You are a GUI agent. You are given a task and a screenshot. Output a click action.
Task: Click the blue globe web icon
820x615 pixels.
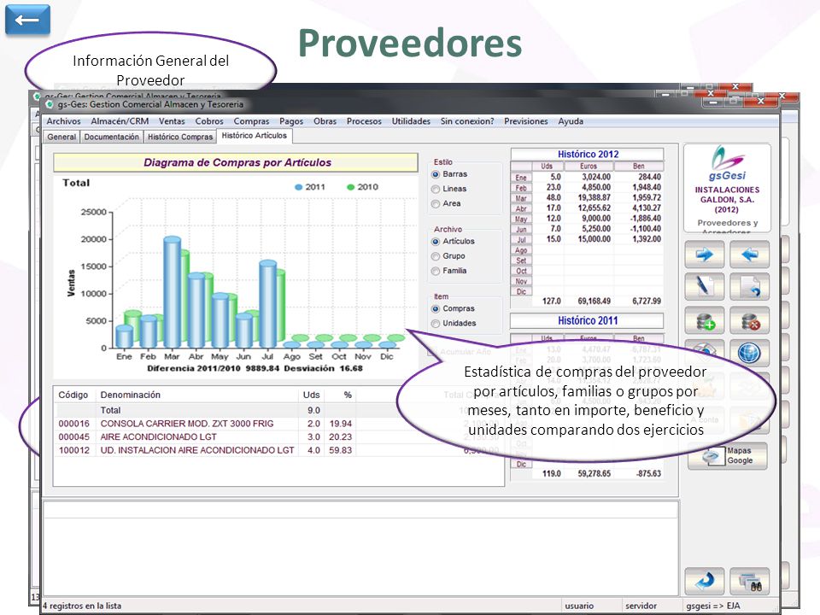[x=749, y=353]
